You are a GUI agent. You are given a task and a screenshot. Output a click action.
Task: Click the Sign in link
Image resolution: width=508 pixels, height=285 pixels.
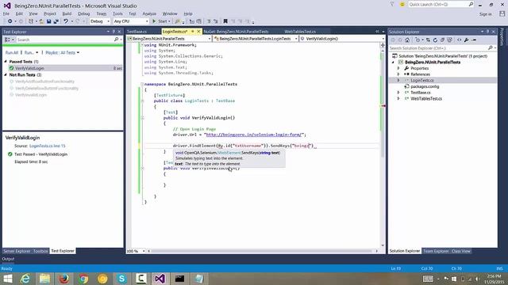click(485, 14)
